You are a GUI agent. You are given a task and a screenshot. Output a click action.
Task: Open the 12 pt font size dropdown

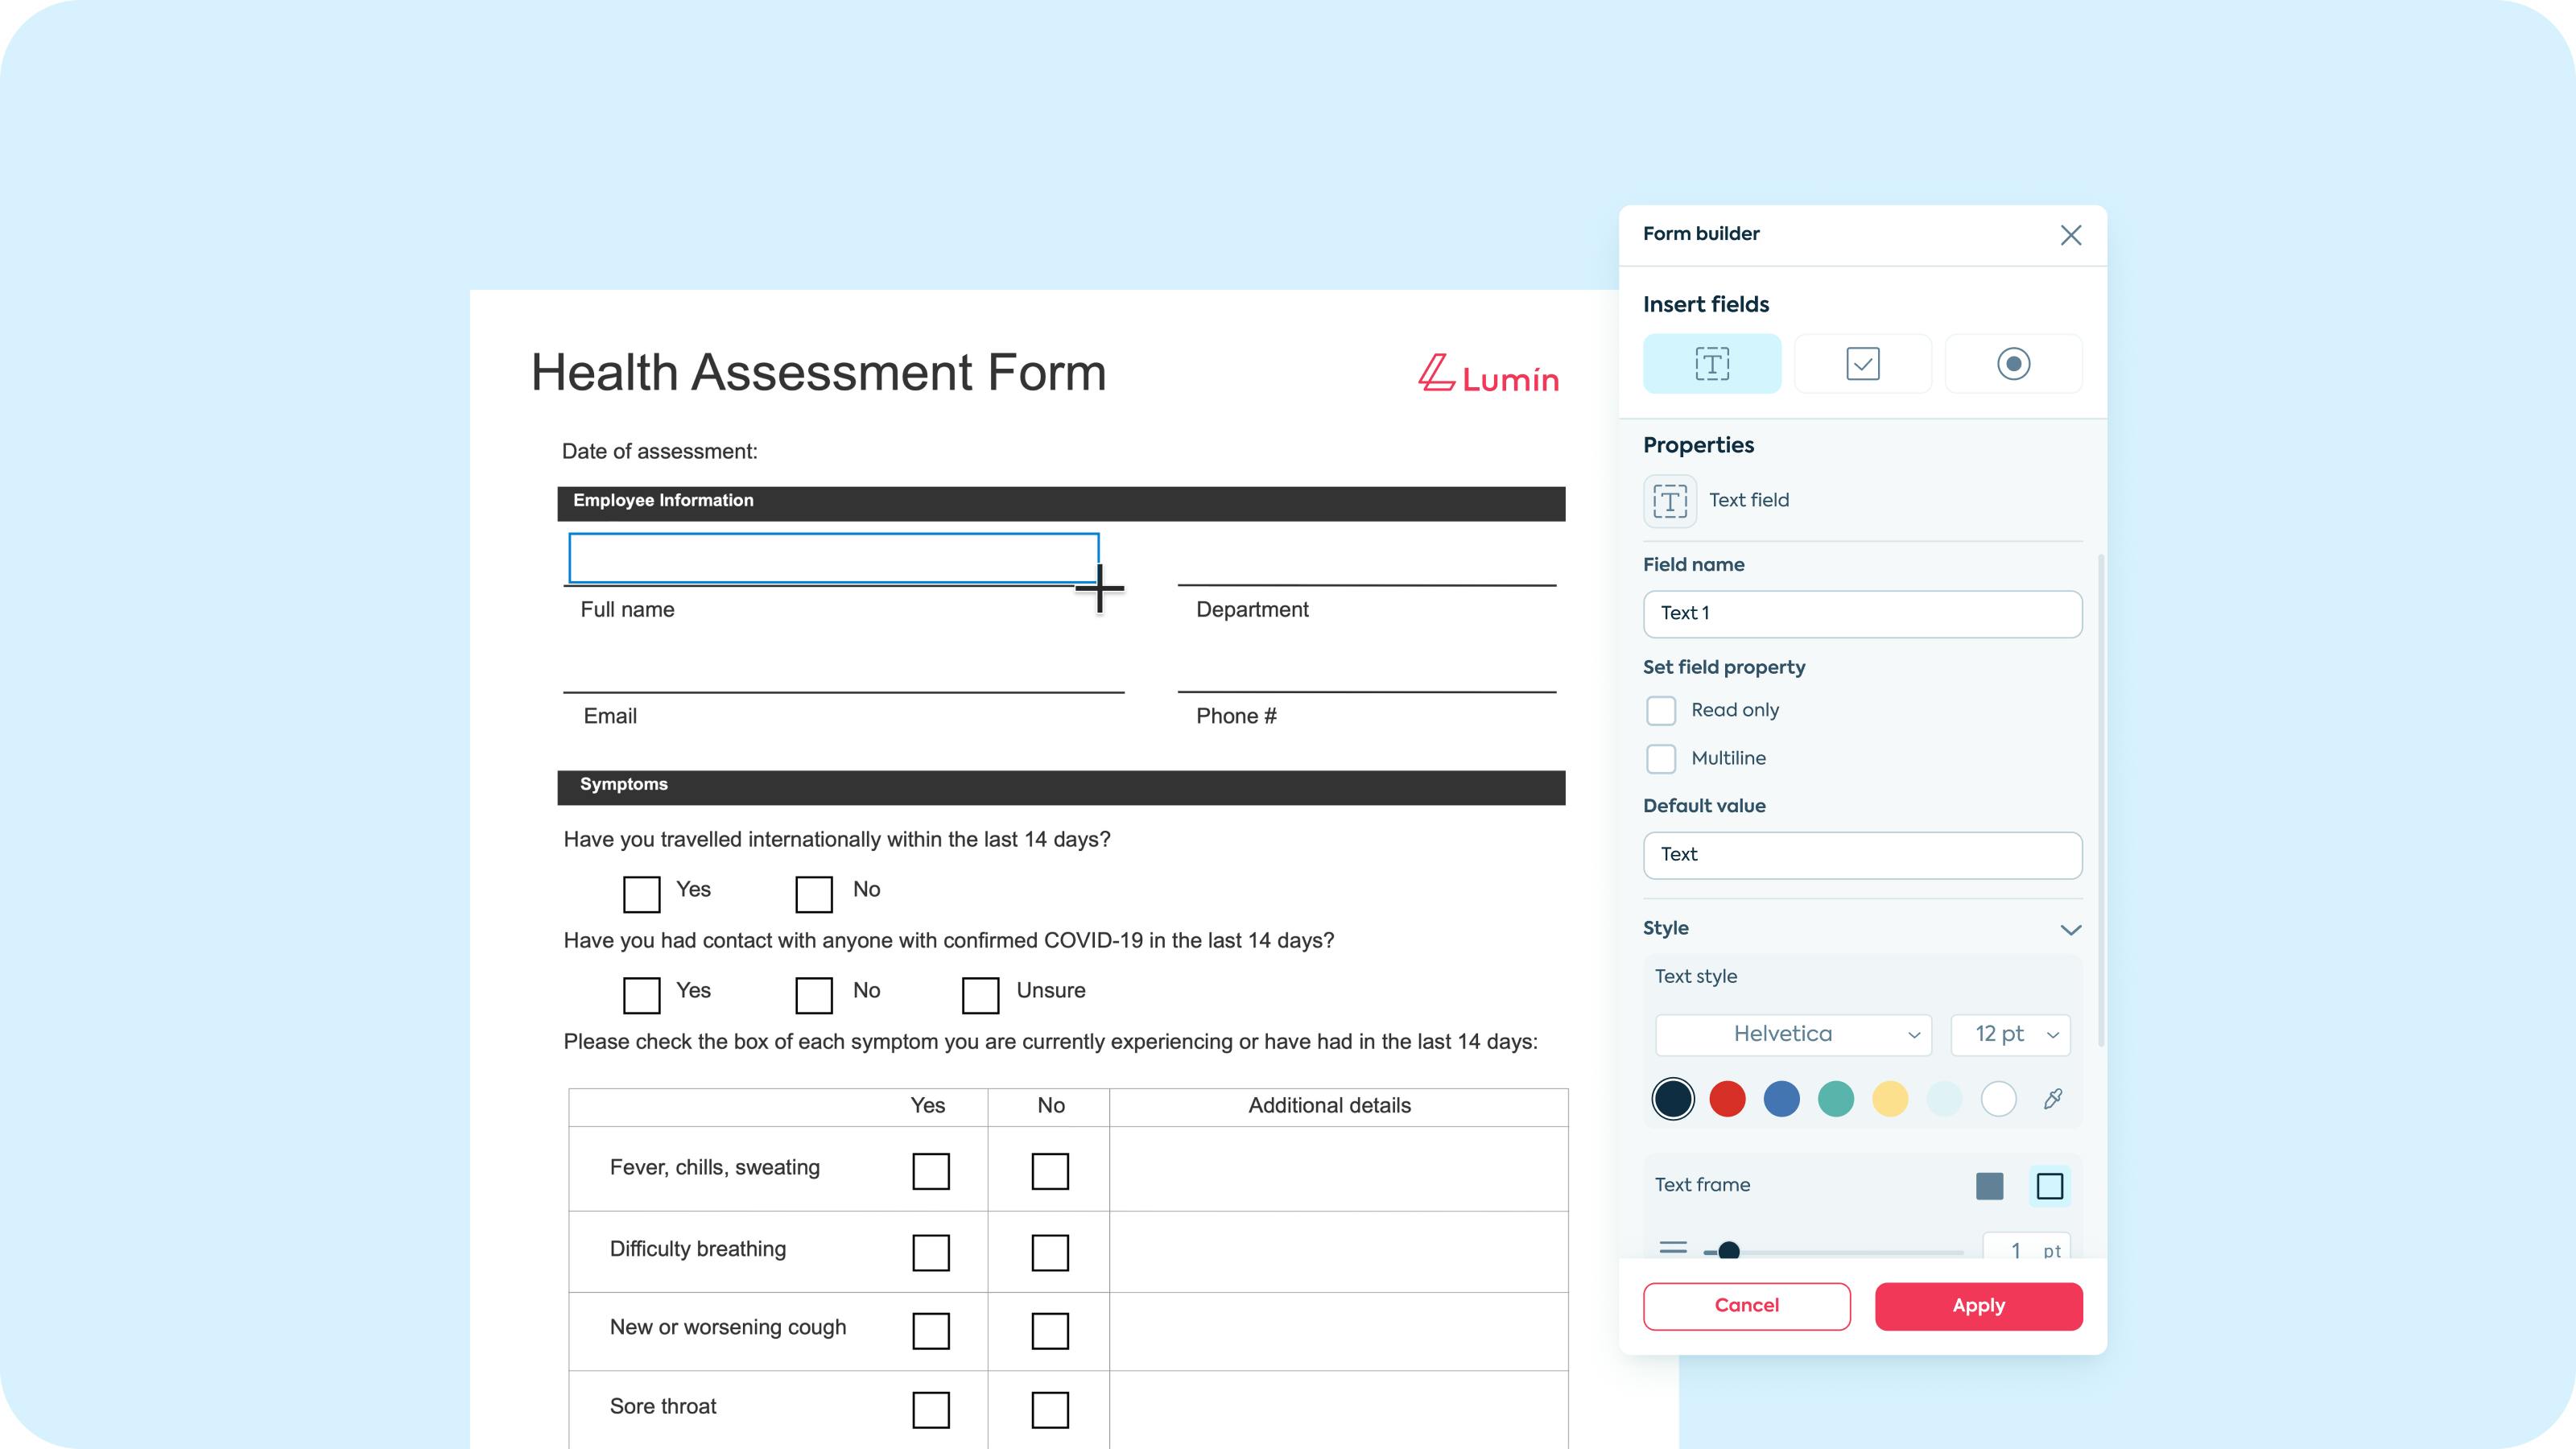pos(2009,1034)
